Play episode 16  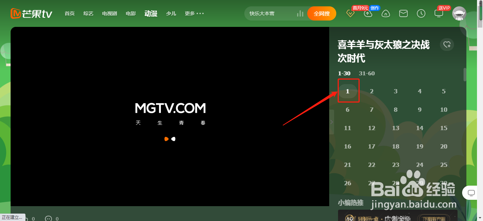348,146
